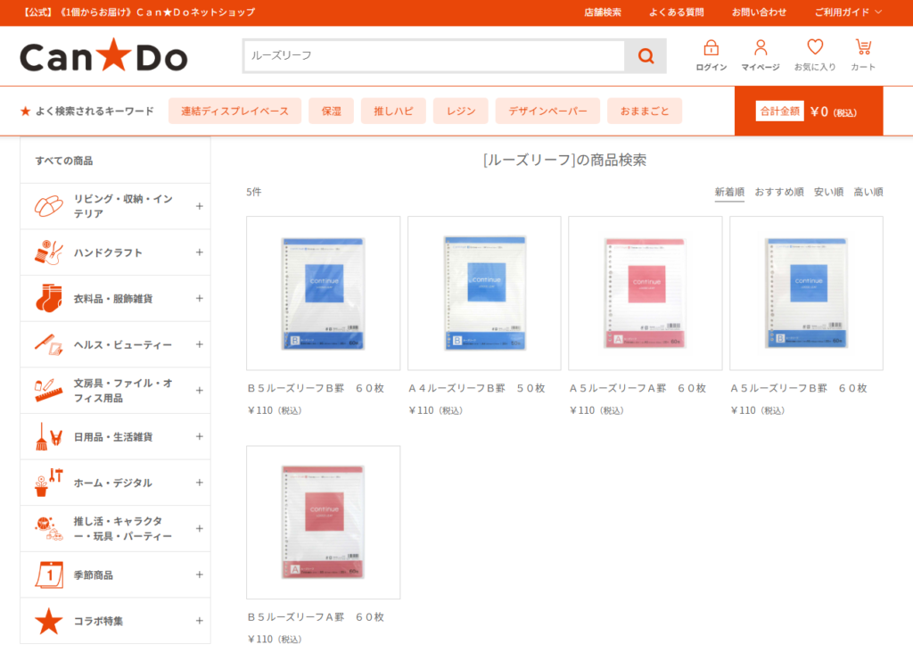Click the flowerpot home and digital icon
The height and width of the screenshot is (661, 913).
[x=49, y=483]
